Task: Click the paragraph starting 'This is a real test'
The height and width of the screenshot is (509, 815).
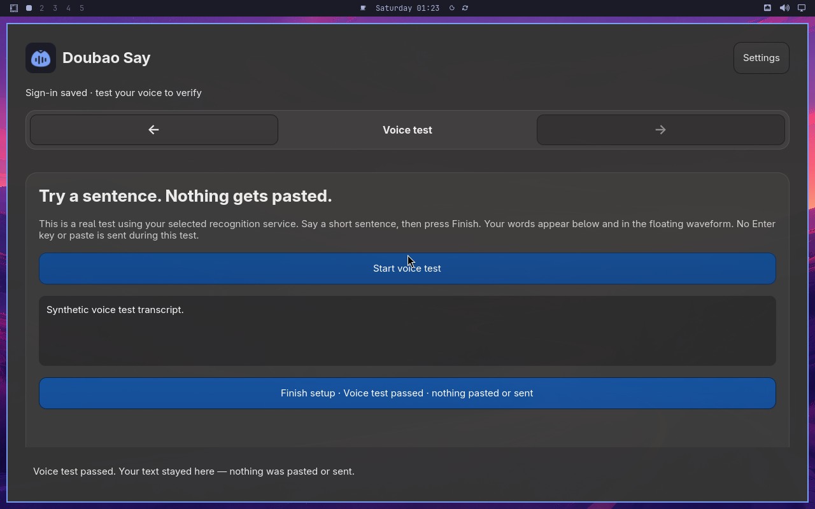Action: point(407,230)
